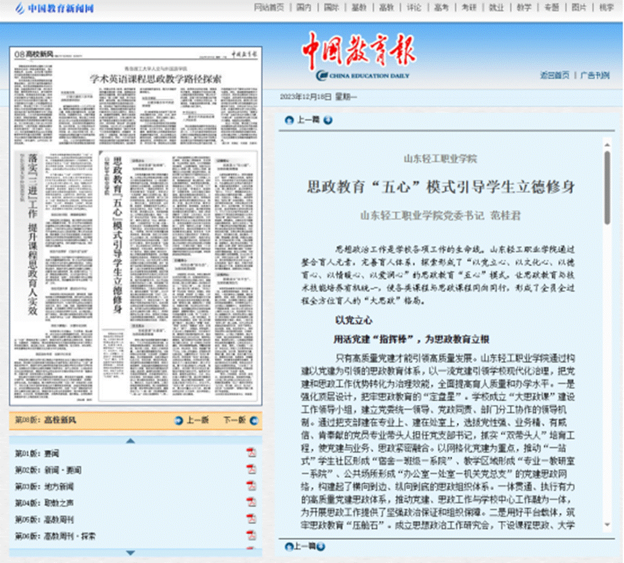Image resolution: width=624 pixels, height=563 pixels.
Task: Download the PDF for 第01版 要闻
Action: [x=251, y=453]
